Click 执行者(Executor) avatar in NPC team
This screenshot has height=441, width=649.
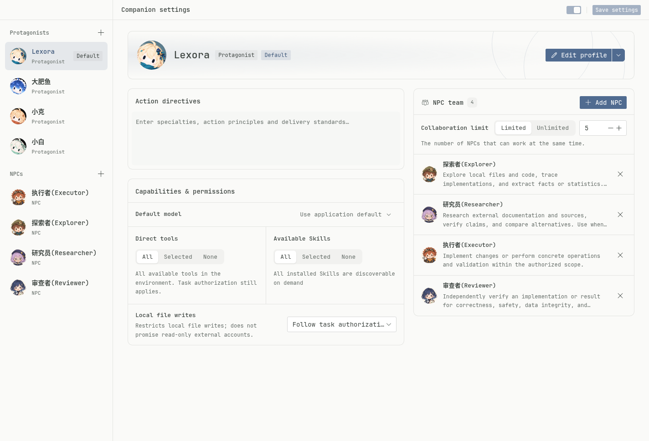coord(429,255)
